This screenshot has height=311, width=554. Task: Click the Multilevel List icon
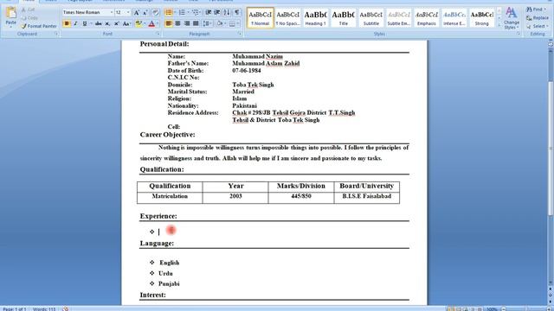195,13
